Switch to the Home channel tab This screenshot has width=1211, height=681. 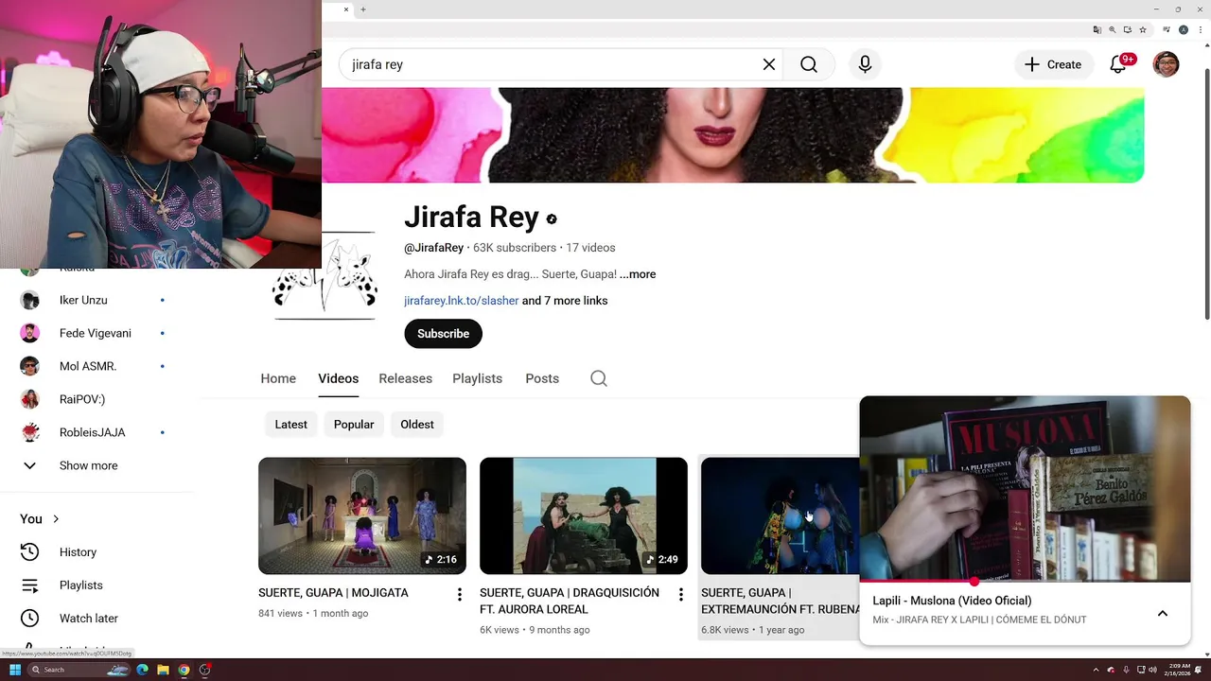click(278, 378)
